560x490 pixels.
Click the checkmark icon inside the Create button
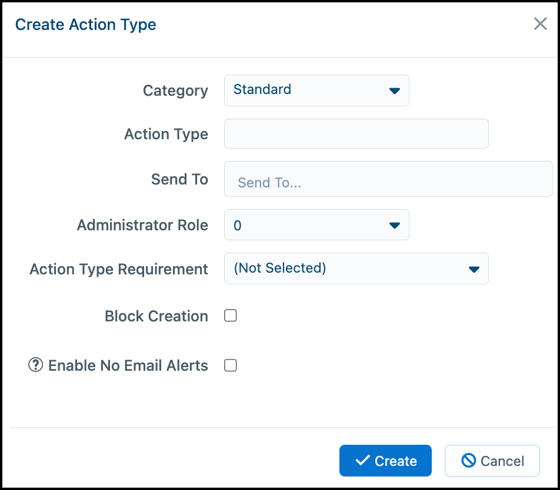click(x=363, y=461)
